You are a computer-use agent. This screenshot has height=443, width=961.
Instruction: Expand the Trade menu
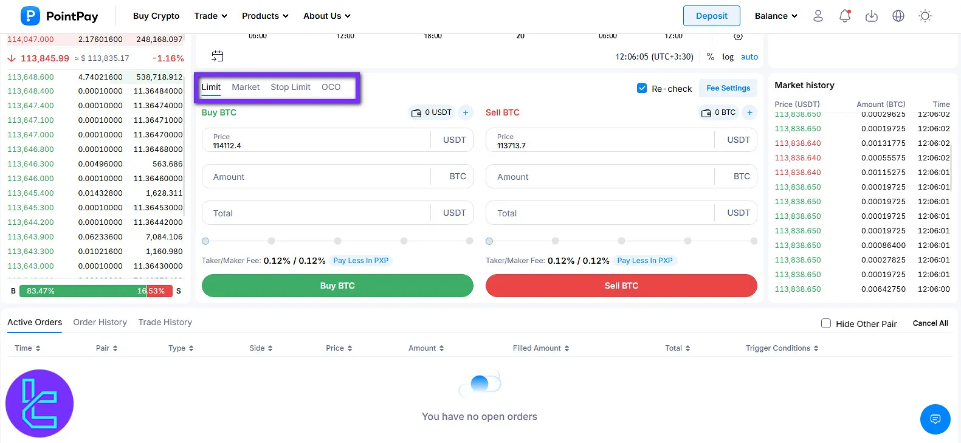coord(210,16)
